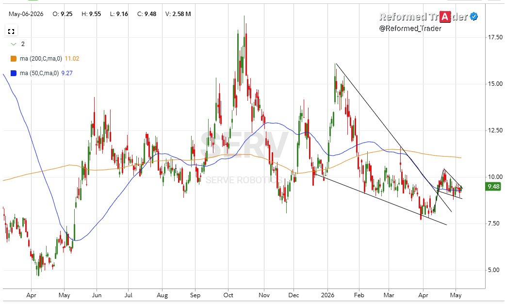The height and width of the screenshot is (304, 505).
Task: Click the orange 200 MA color swatch
Action: [14, 59]
